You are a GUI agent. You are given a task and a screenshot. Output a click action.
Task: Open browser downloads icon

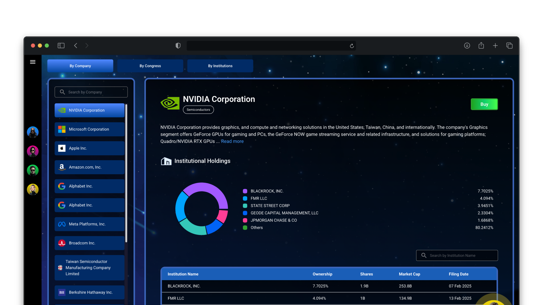(467, 45)
